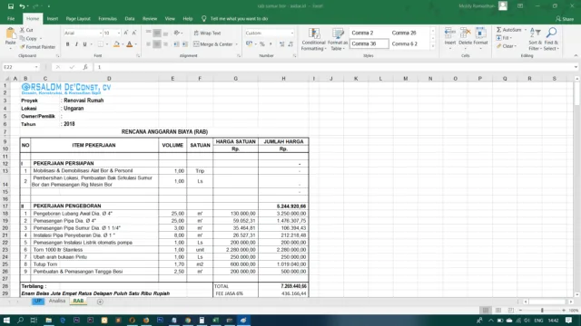Open Format as Table gallery
Viewport: 581px width, 326px height.
337,39
